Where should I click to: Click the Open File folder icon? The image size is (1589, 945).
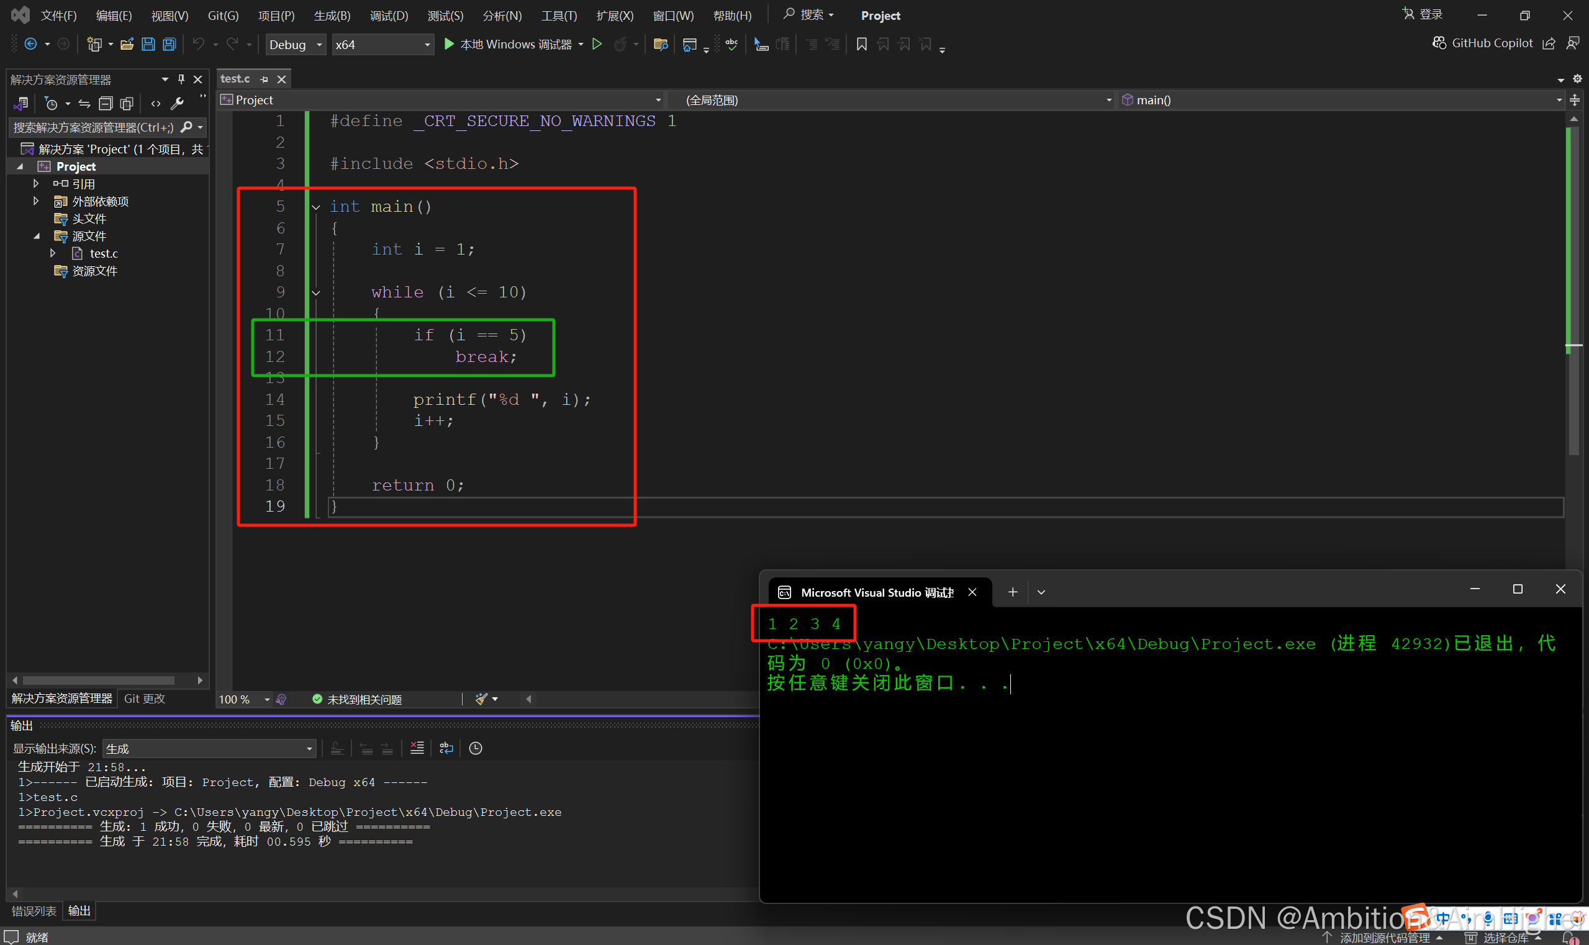[127, 45]
